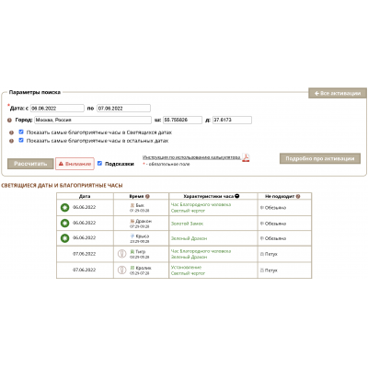The height and width of the screenshot is (368, 368).
Task: Go back via Все активации button
Action: pos(338,93)
